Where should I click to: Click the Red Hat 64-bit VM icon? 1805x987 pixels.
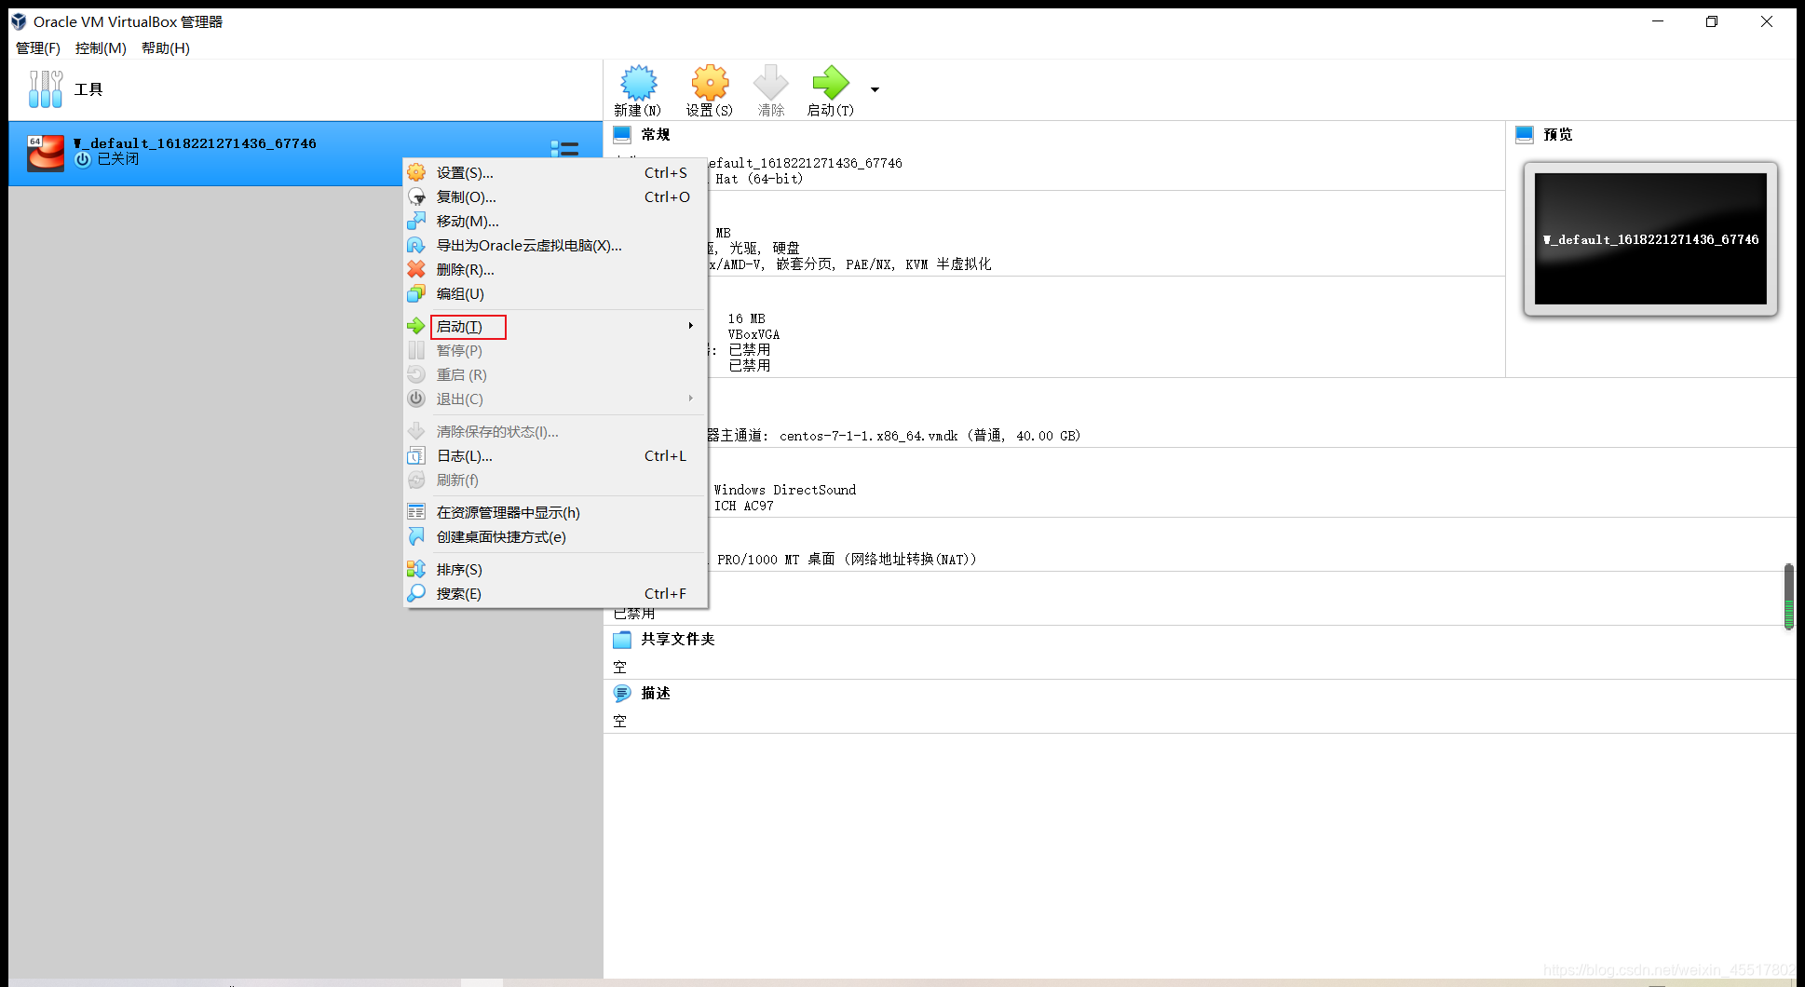click(46, 153)
